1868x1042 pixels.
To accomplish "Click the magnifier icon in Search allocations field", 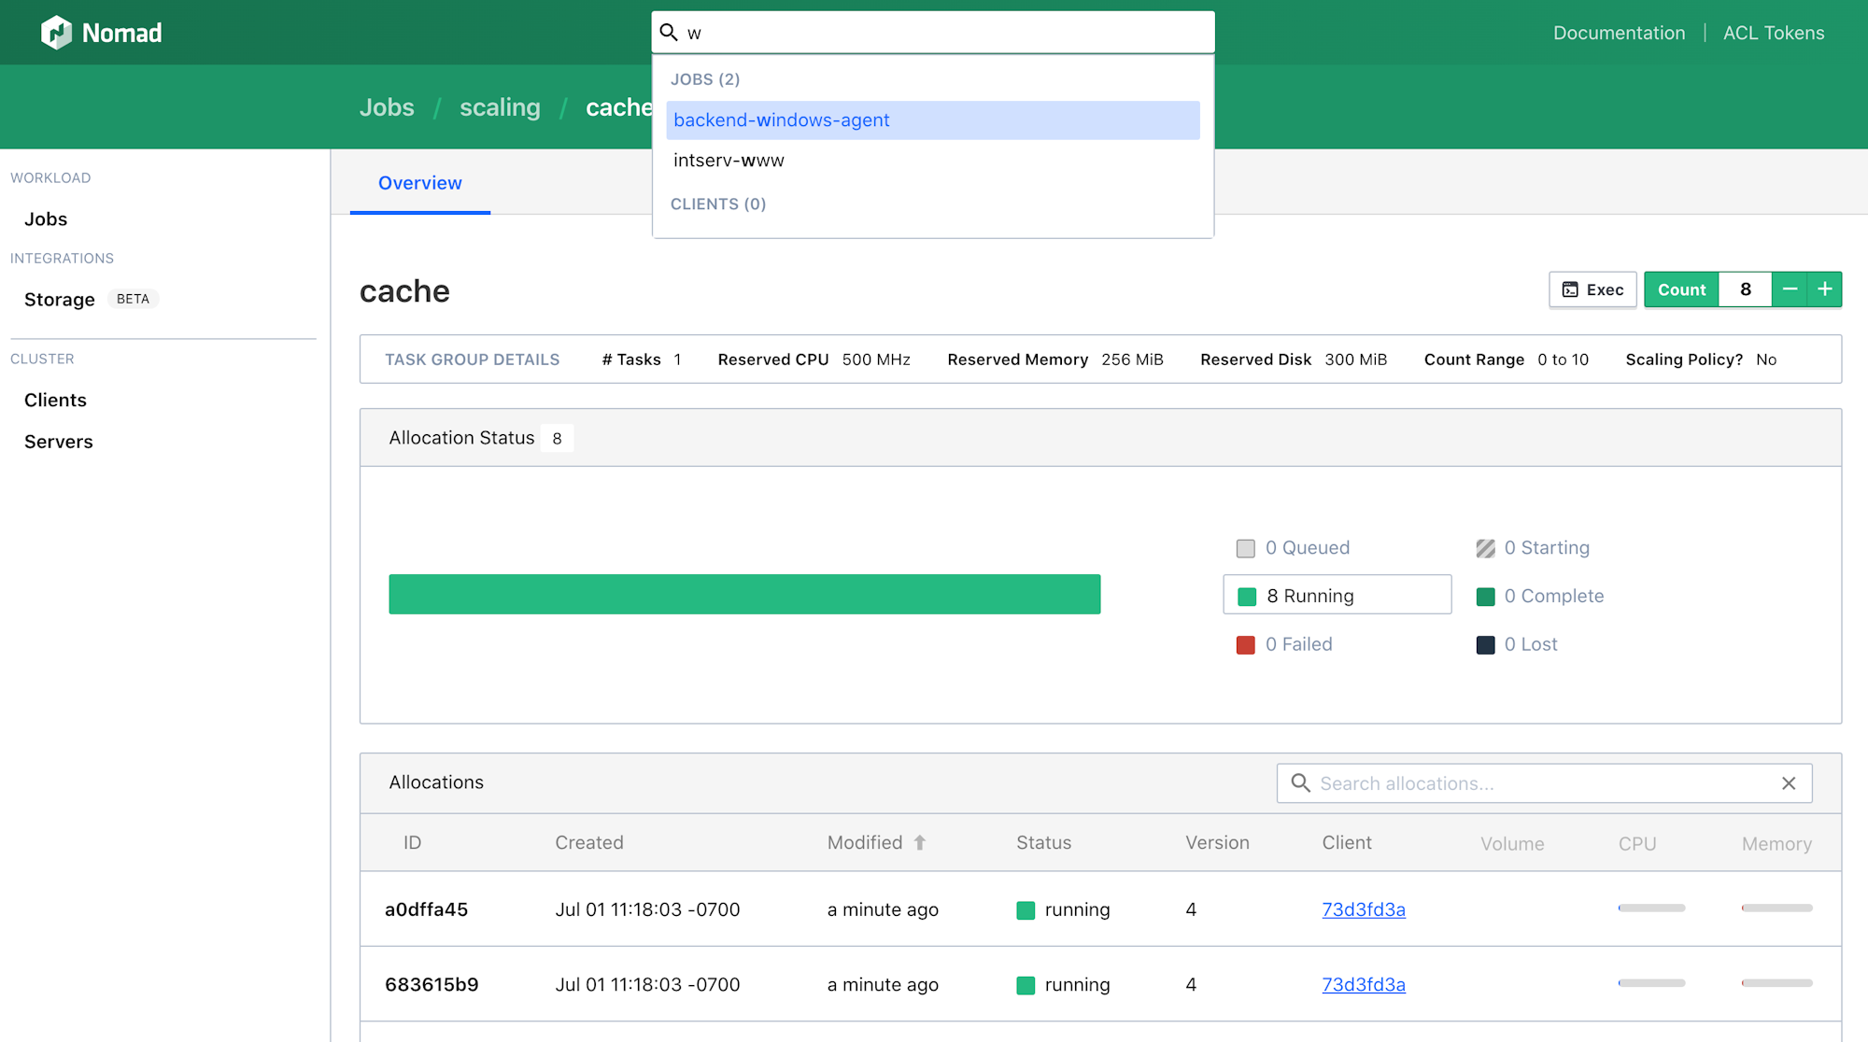I will [1300, 783].
